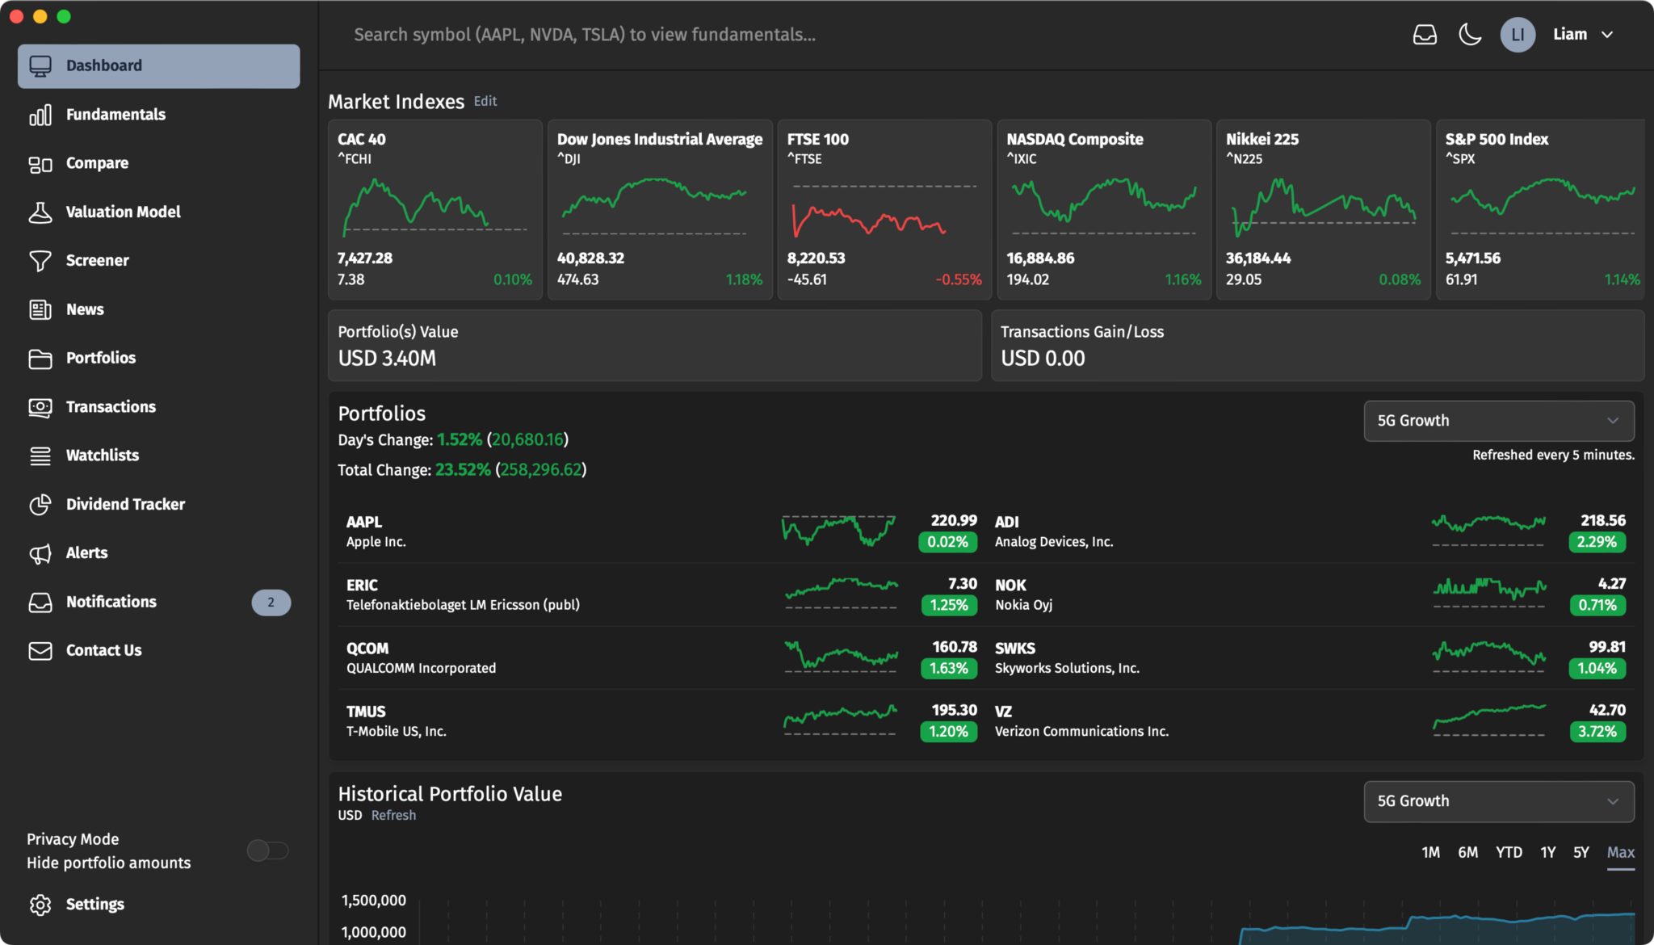Screen dimensions: 1654x945
Task: Click Refresh on Historical Portfolio Value
Action: point(393,814)
